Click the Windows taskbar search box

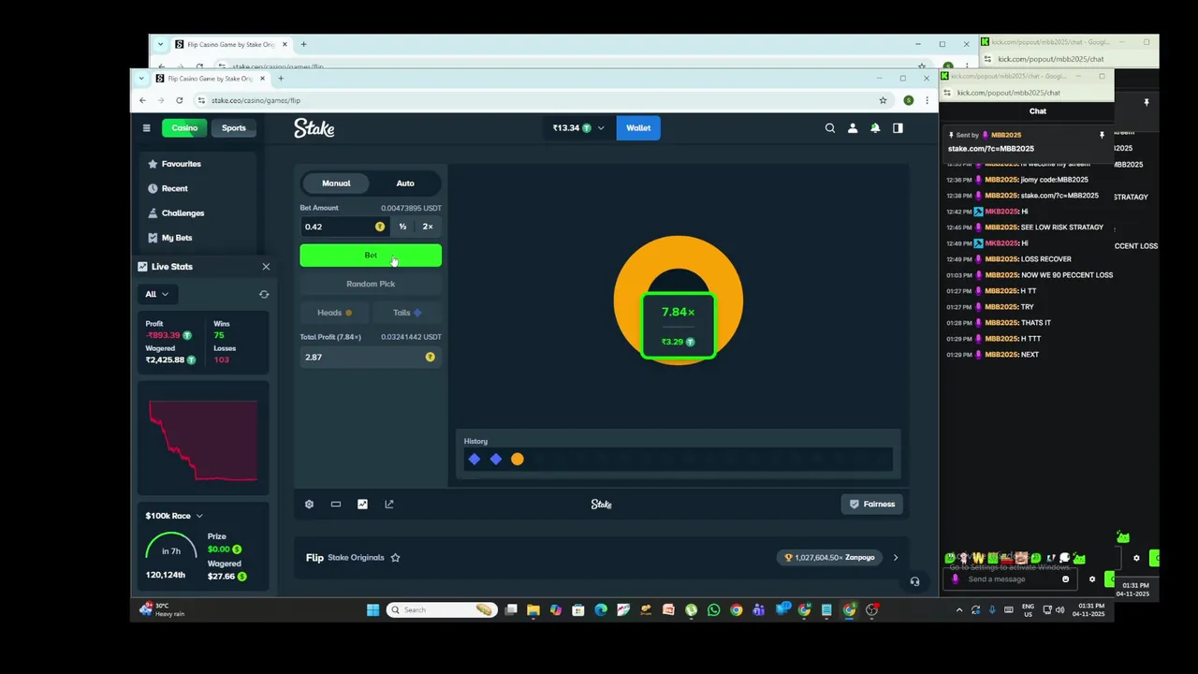coord(442,609)
